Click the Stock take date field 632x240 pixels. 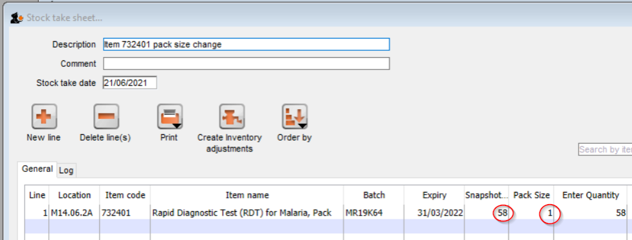[x=130, y=83]
